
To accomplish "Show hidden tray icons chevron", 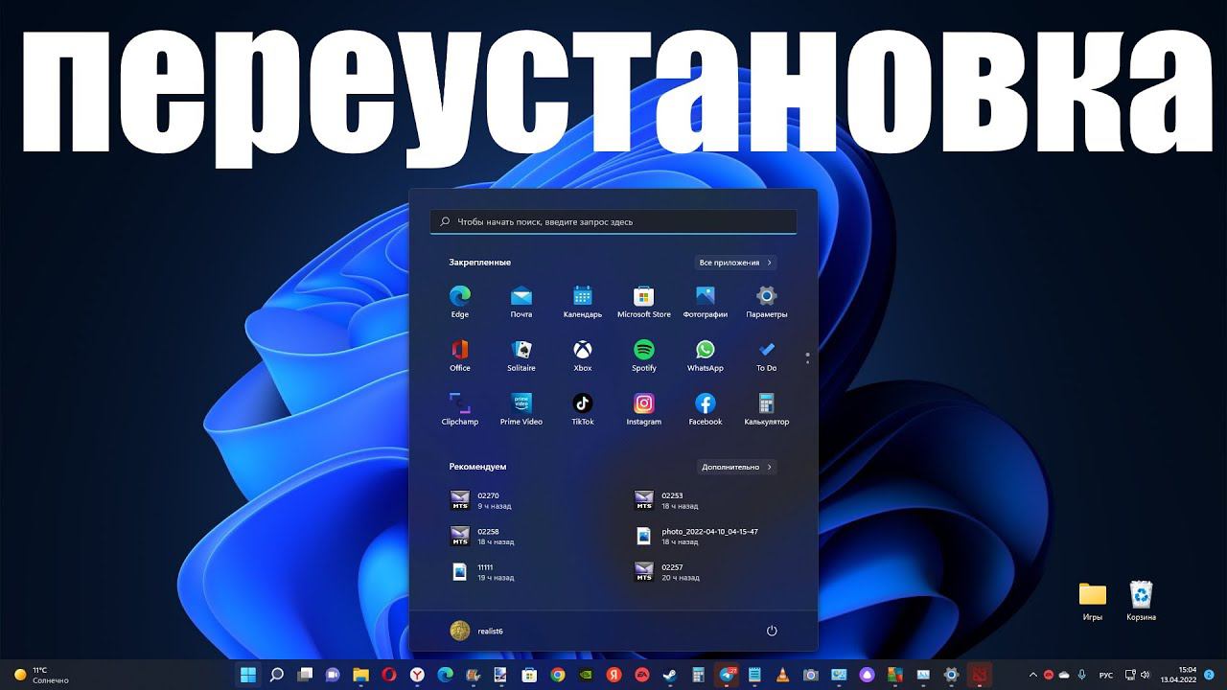I will pos(1032,675).
